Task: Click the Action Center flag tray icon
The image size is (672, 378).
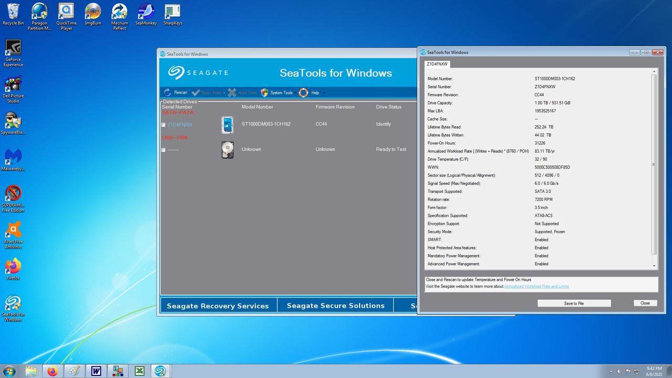Action: coord(628,371)
